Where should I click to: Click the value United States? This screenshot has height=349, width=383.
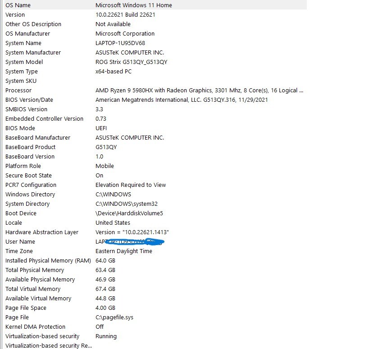pos(113,223)
